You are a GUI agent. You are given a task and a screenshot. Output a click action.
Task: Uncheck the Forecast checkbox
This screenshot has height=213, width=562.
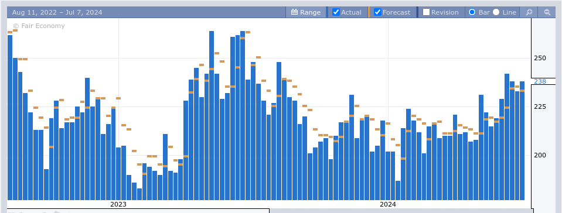[377, 12]
